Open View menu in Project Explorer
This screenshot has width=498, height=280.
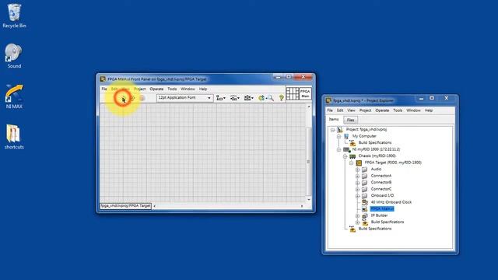(351, 110)
